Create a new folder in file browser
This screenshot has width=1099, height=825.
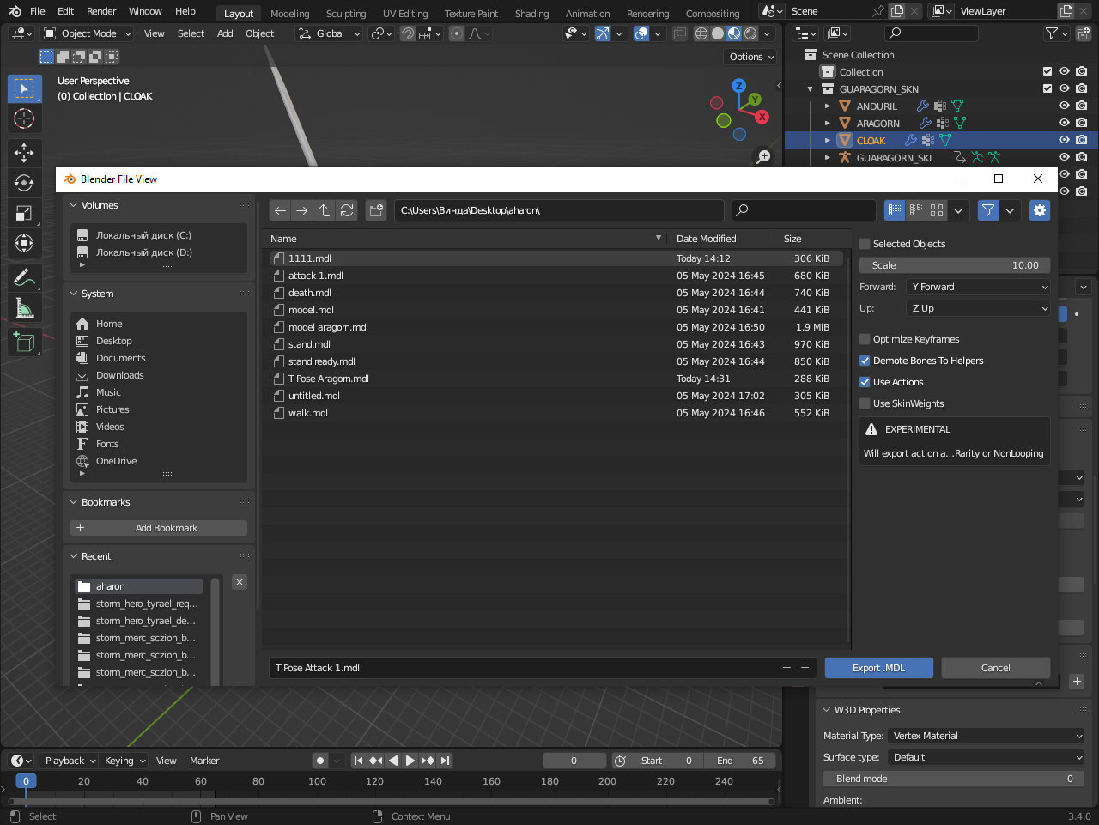(376, 210)
